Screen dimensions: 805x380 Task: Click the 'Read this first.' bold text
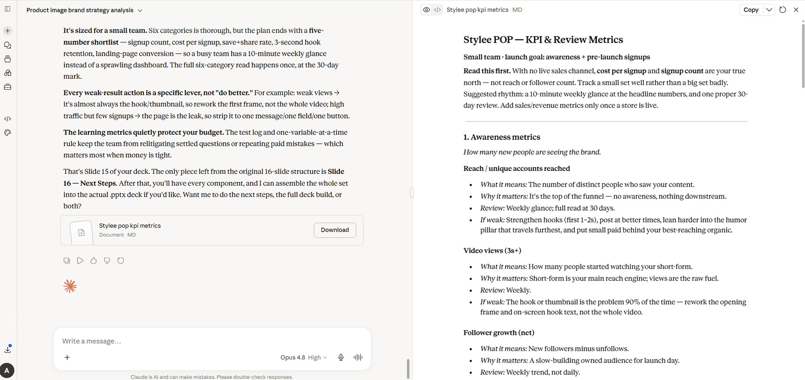[487, 71]
